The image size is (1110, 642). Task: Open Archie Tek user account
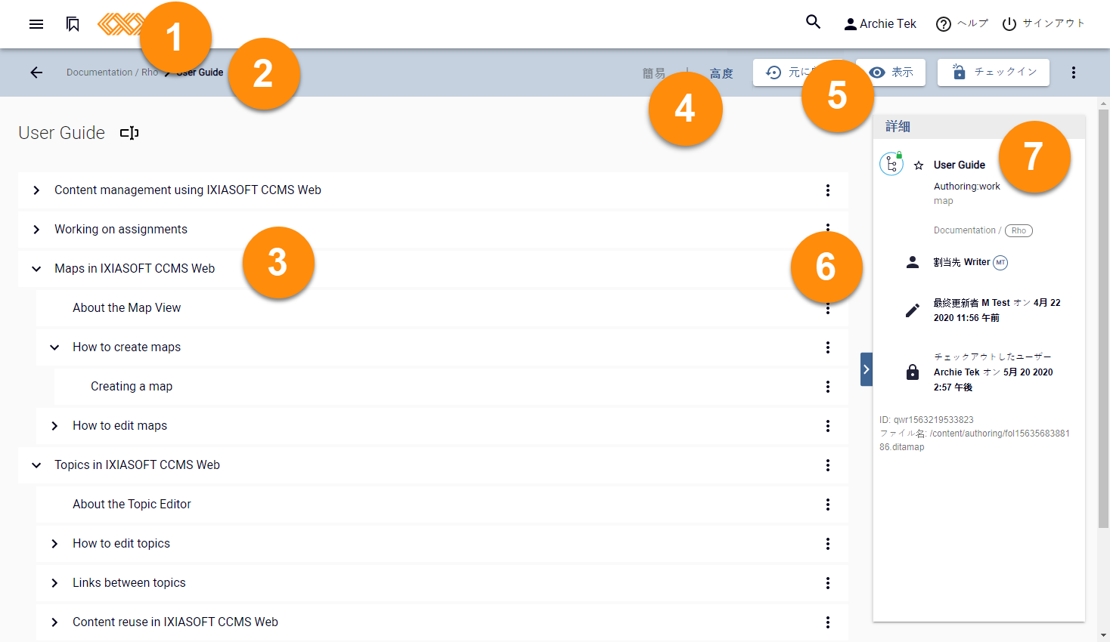pos(880,24)
